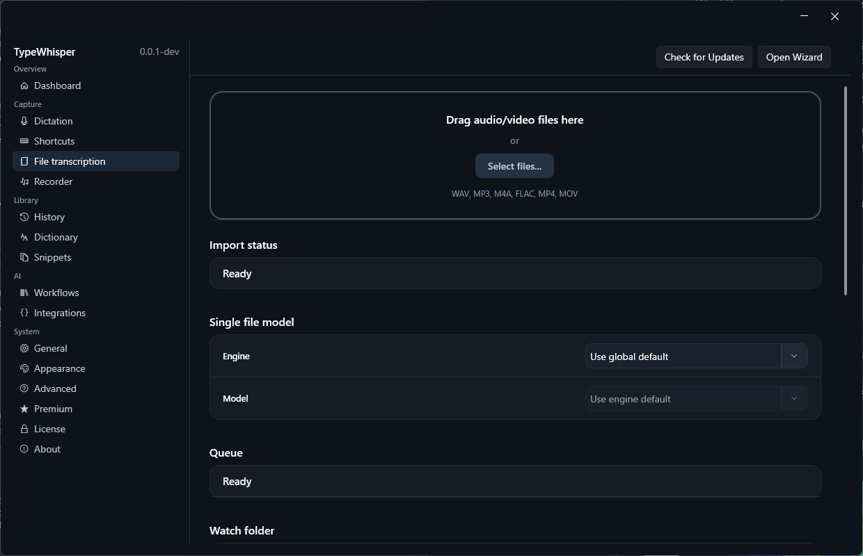Open the Integrations page
The image size is (863, 556).
click(96, 313)
